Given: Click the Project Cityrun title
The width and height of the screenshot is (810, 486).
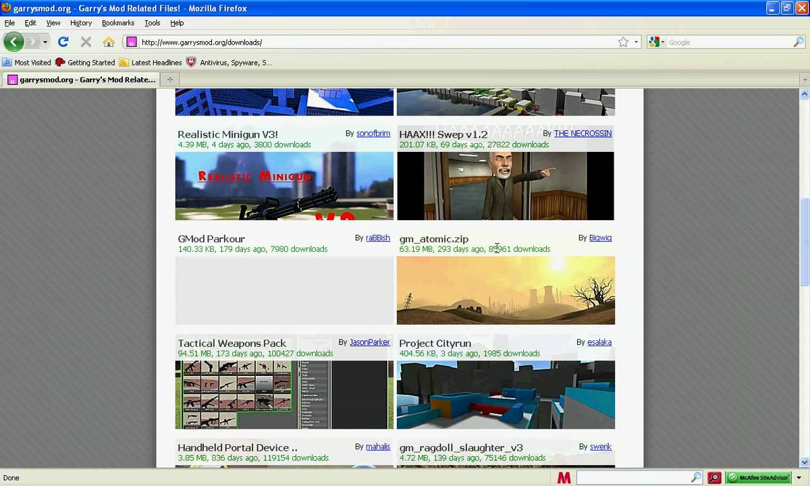Looking at the screenshot, I should pos(435,343).
